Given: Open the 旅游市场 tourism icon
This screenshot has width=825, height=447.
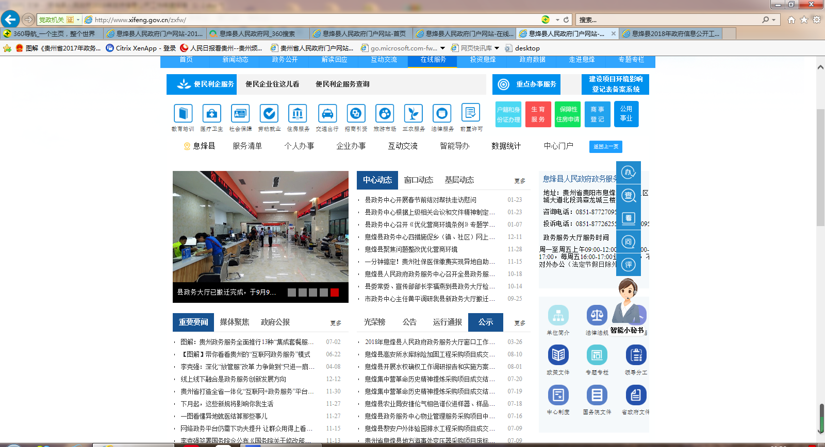Looking at the screenshot, I should coord(385,113).
